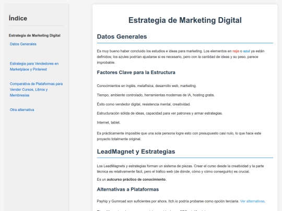Open the Otra alternativa index link
Viewport: 282px width, 211px height.
pyautogui.click(x=22, y=109)
